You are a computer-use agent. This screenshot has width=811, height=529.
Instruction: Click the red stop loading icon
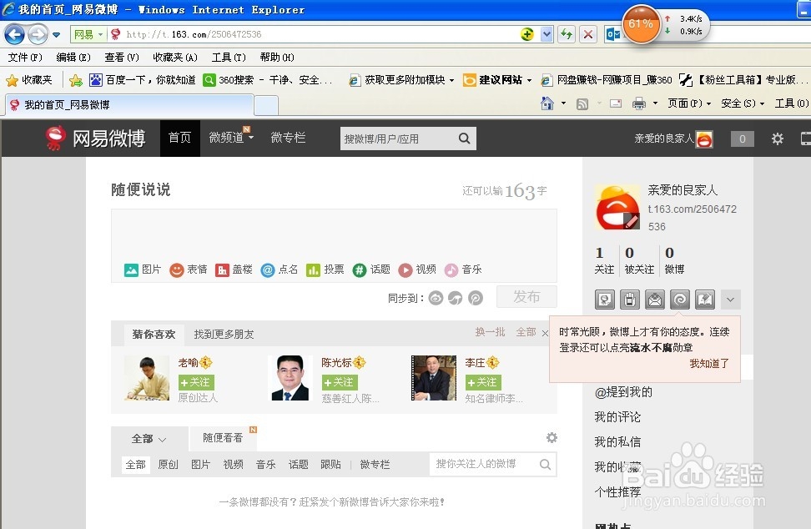tap(588, 35)
